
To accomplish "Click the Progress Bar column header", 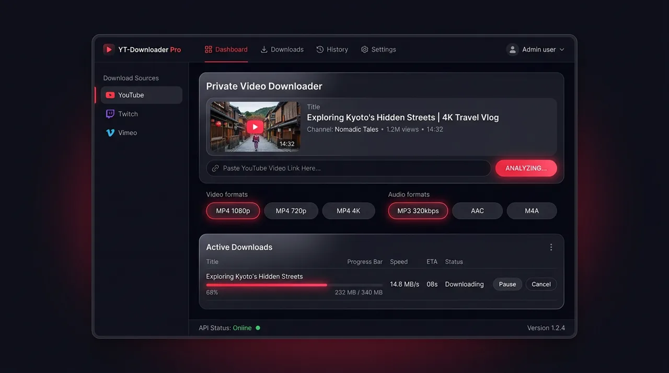I will coord(365,262).
